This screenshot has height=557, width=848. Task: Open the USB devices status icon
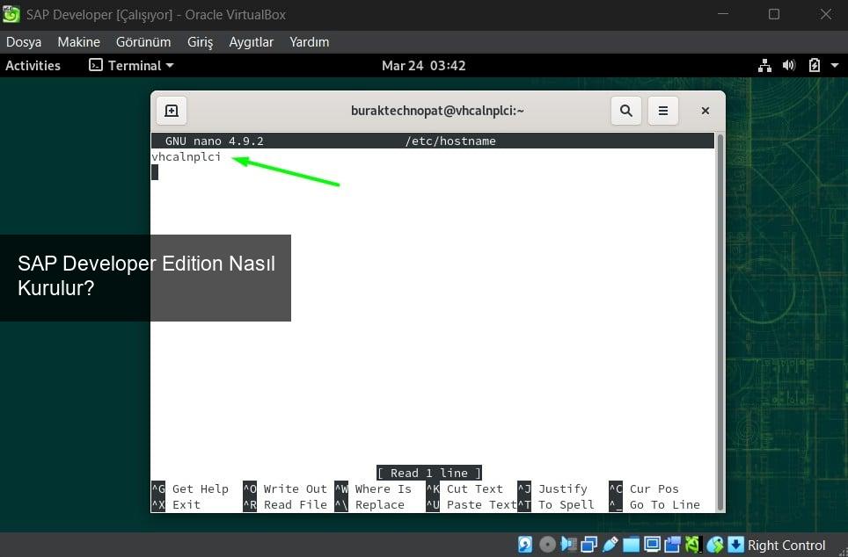[610, 545]
